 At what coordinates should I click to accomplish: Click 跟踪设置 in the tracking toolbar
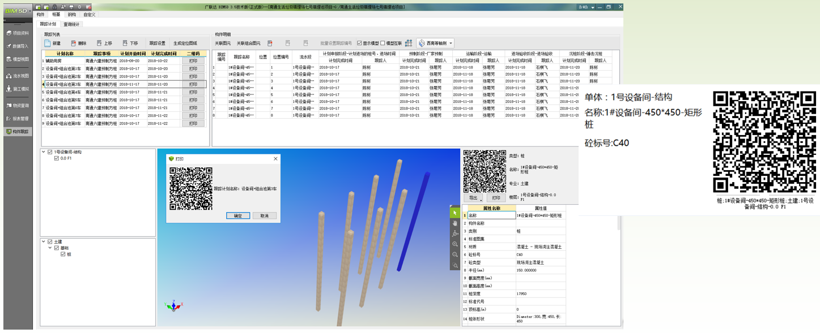[x=157, y=43]
